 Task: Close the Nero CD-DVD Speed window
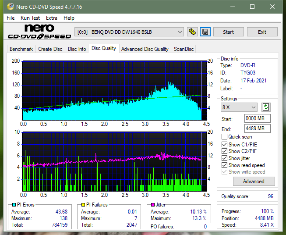click(272, 7)
